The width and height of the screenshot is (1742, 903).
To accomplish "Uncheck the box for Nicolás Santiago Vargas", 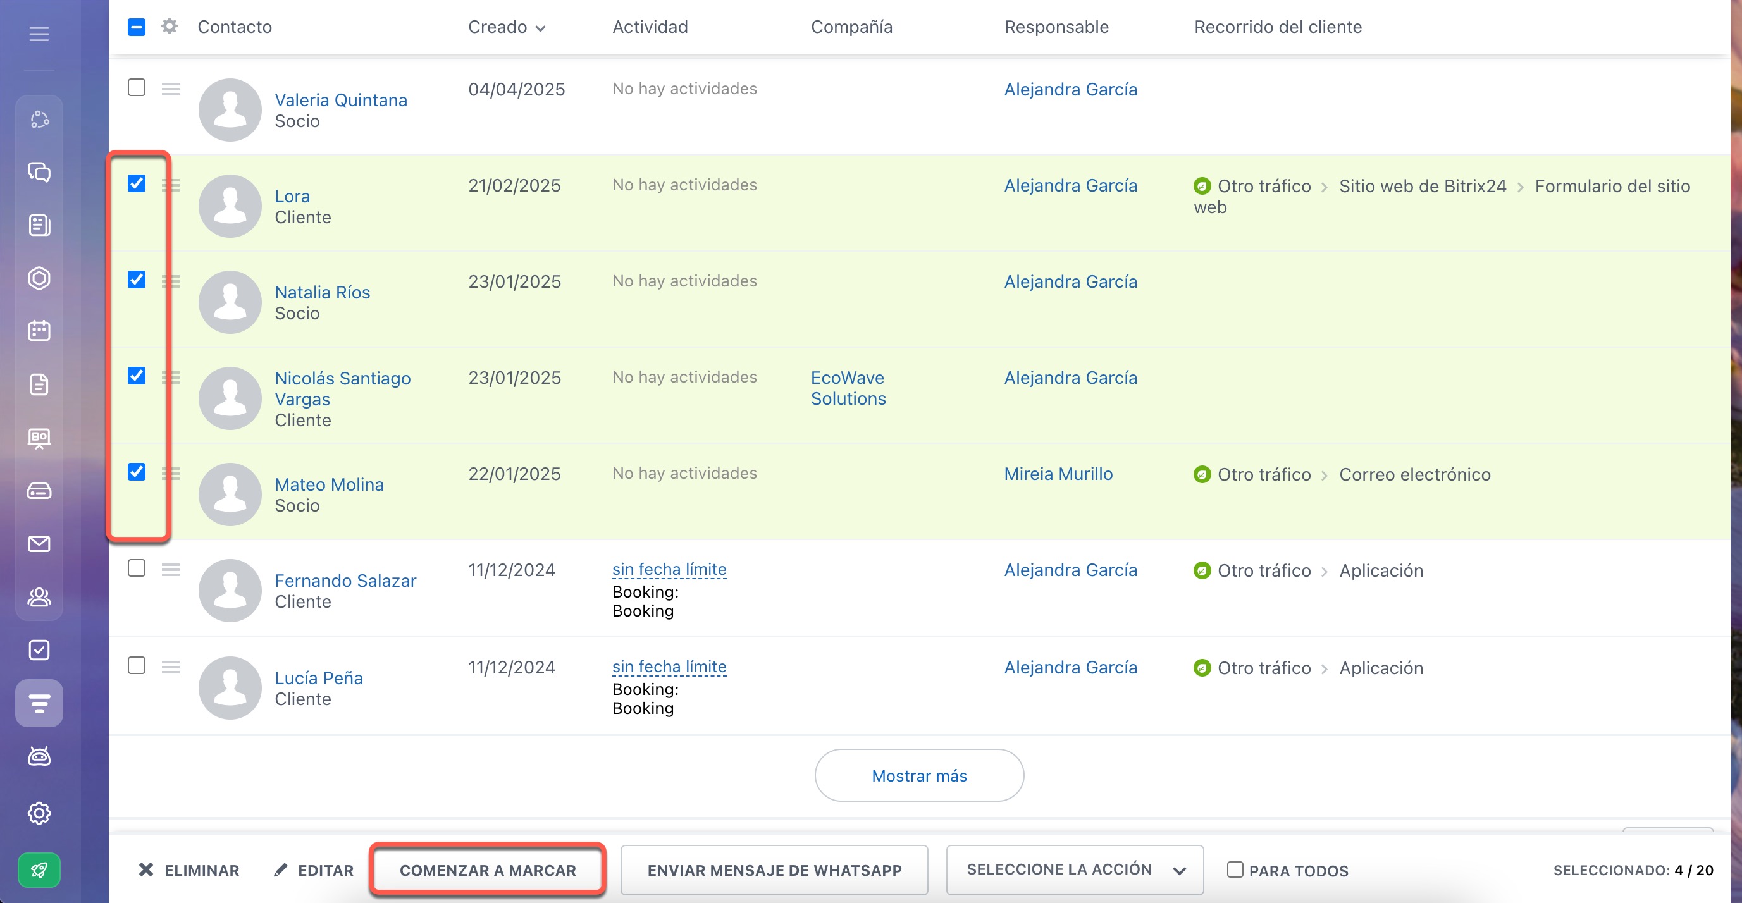I will click(137, 375).
